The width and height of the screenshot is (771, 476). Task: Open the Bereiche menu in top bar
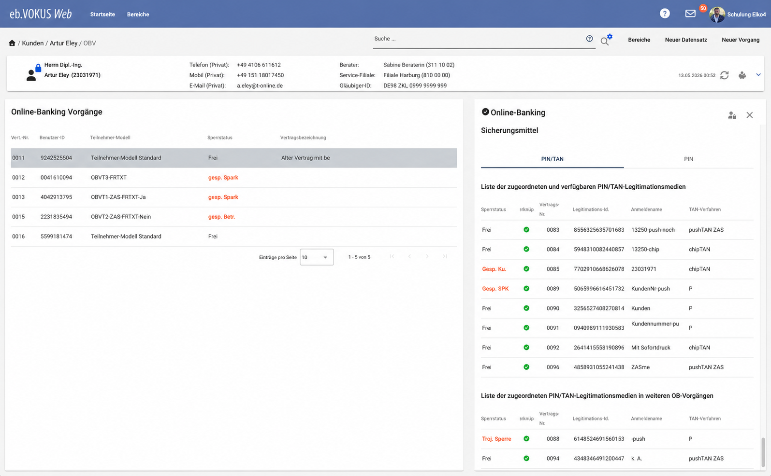tap(138, 14)
